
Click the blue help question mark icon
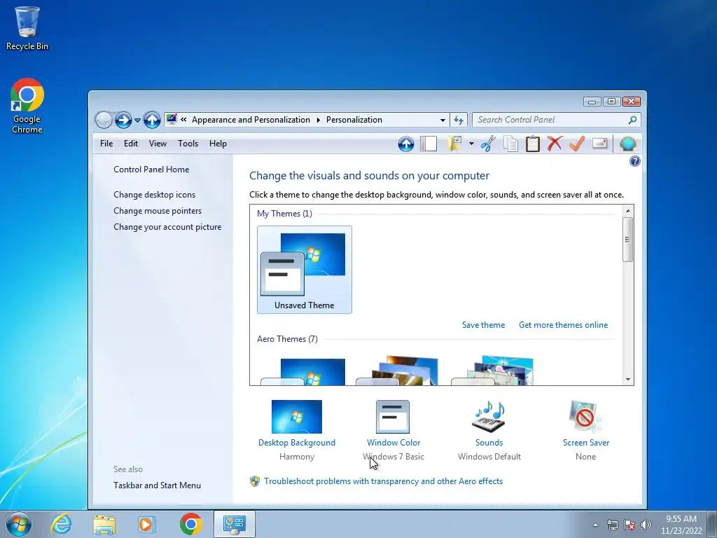click(634, 161)
